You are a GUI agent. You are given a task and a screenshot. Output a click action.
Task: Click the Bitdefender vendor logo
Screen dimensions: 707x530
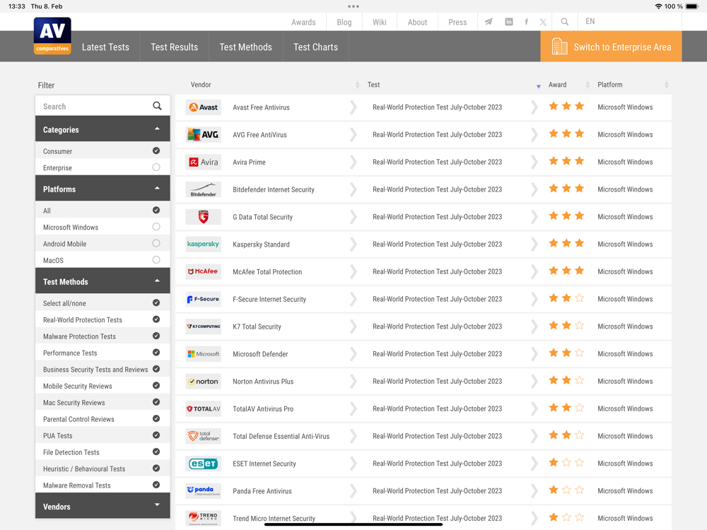204,189
